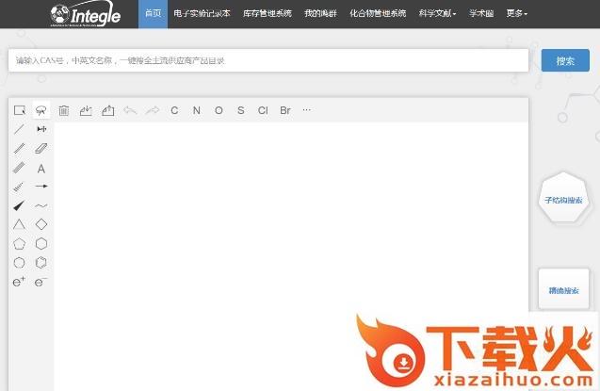Select the cyclobutane square ring

[x=41, y=224]
